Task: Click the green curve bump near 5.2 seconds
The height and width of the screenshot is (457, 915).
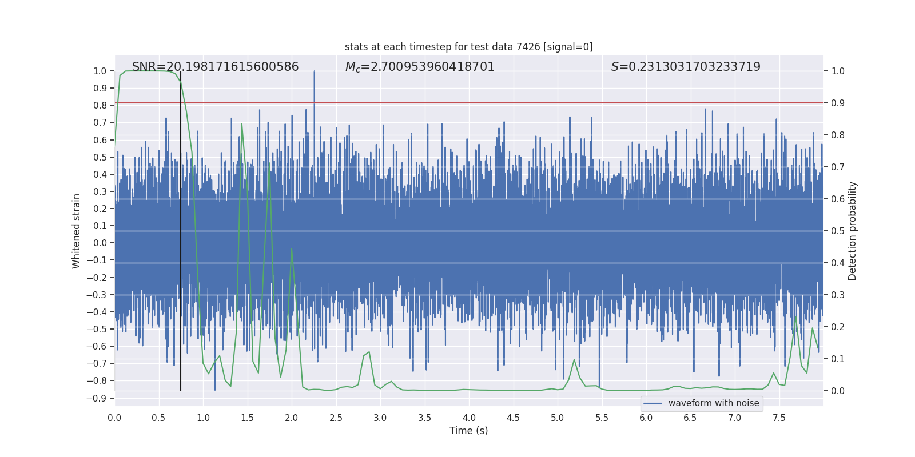Action: click(574, 360)
